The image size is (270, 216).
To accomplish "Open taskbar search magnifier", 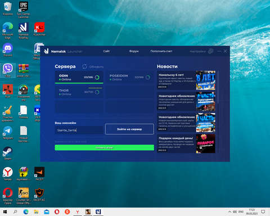I will click(x=15, y=212).
